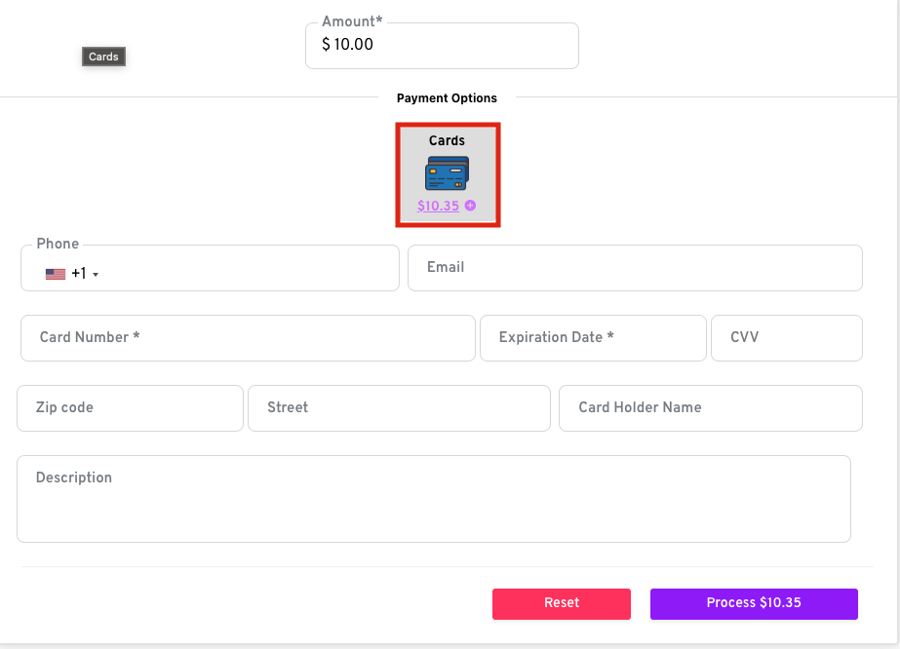Select the +1 country code text
Viewport: 900px width, 649px height.
click(x=79, y=274)
